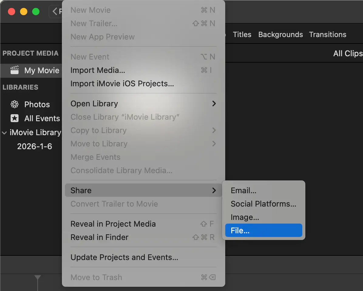Viewport: 363px width, 291px height.
Task: Select Reveal in Project Media
Action: tap(113, 224)
